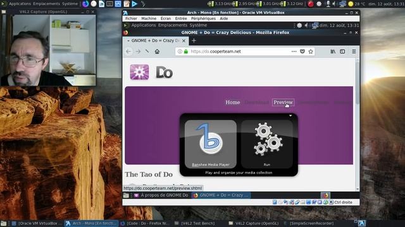Click the Firefox forward arrow button

click(x=138, y=52)
